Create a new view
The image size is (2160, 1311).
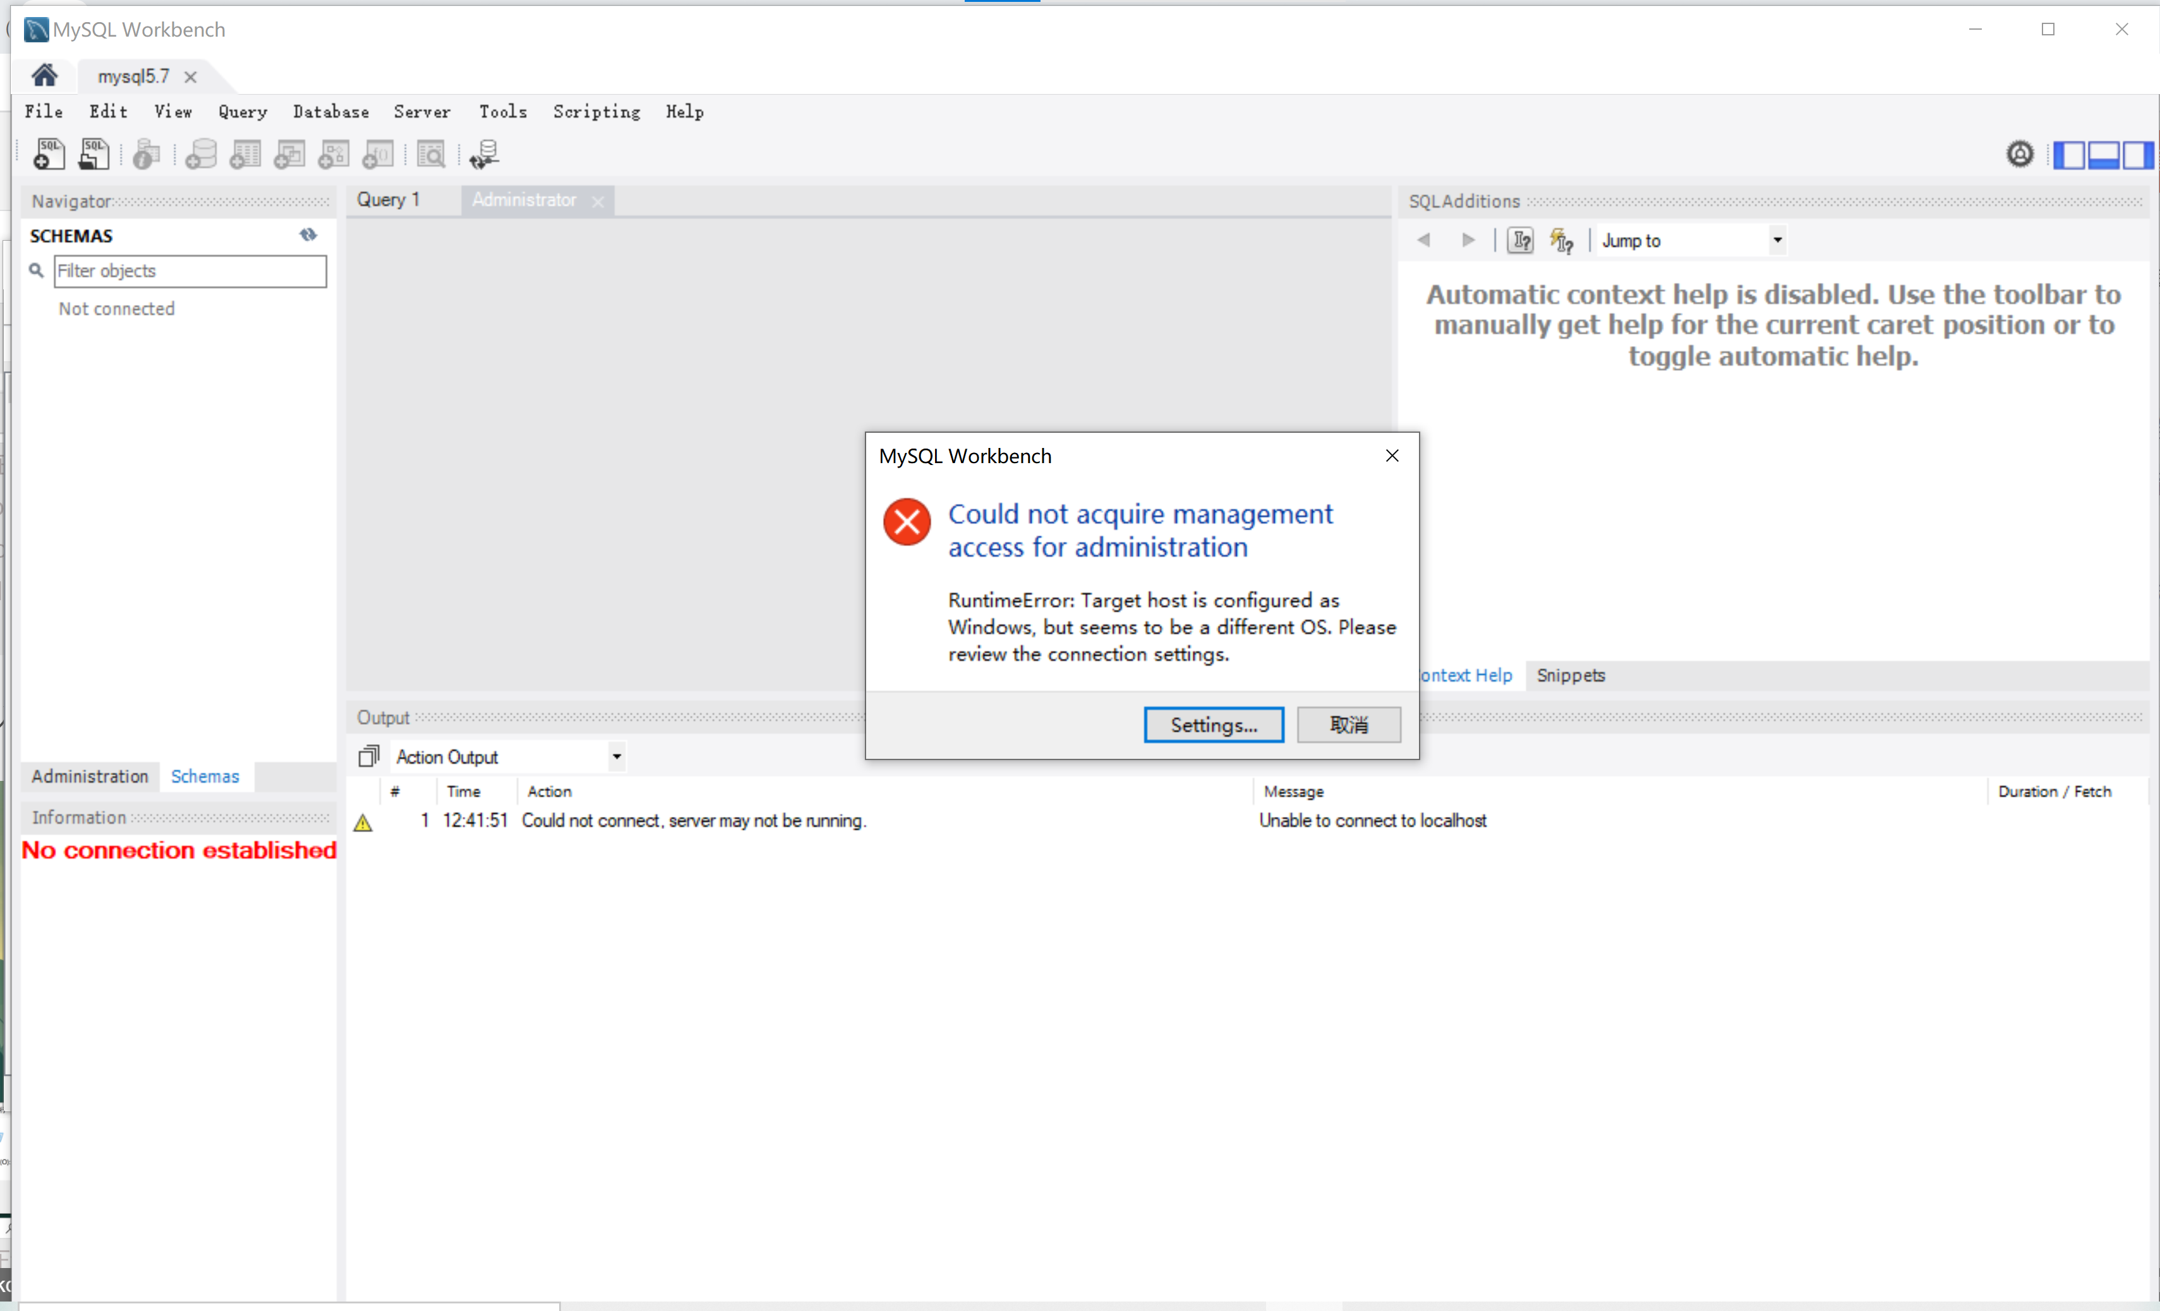[x=289, y=154]
